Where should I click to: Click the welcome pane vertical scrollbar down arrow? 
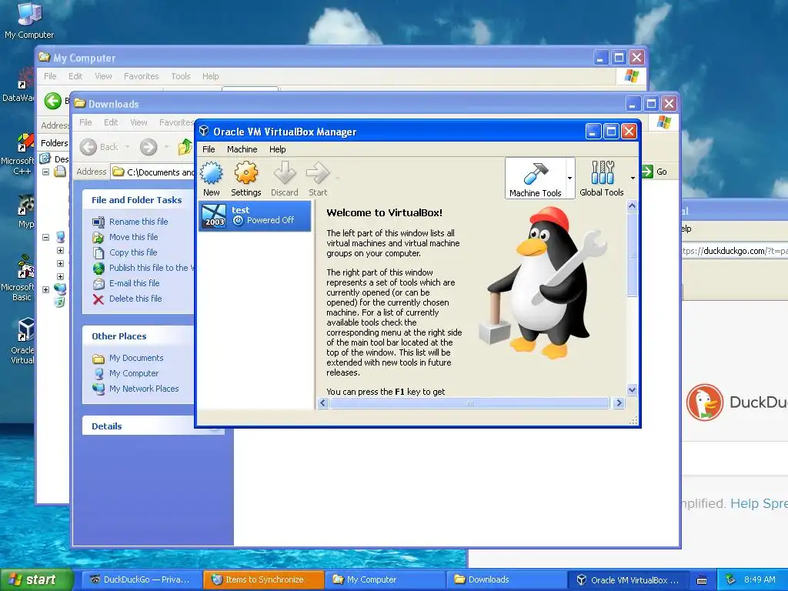[x=633, y=389]
